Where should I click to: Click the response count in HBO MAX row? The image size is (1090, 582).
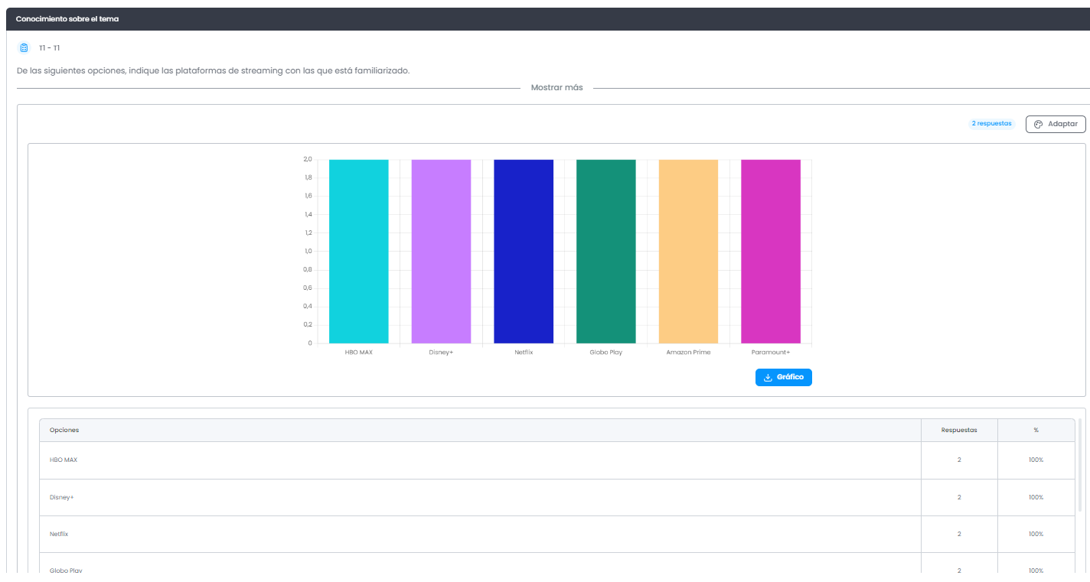point(959,460)
